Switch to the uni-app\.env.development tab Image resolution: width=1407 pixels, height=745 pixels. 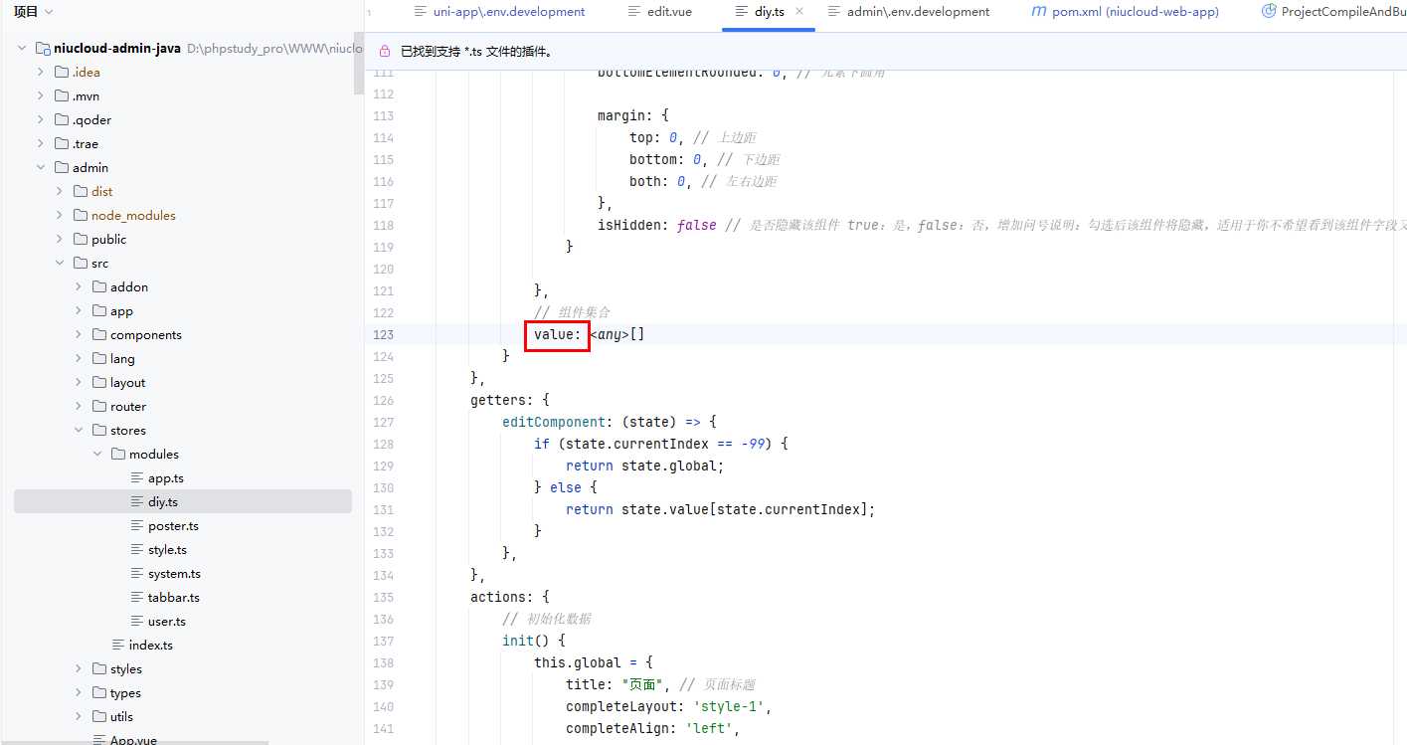click(x=508, y=12)
